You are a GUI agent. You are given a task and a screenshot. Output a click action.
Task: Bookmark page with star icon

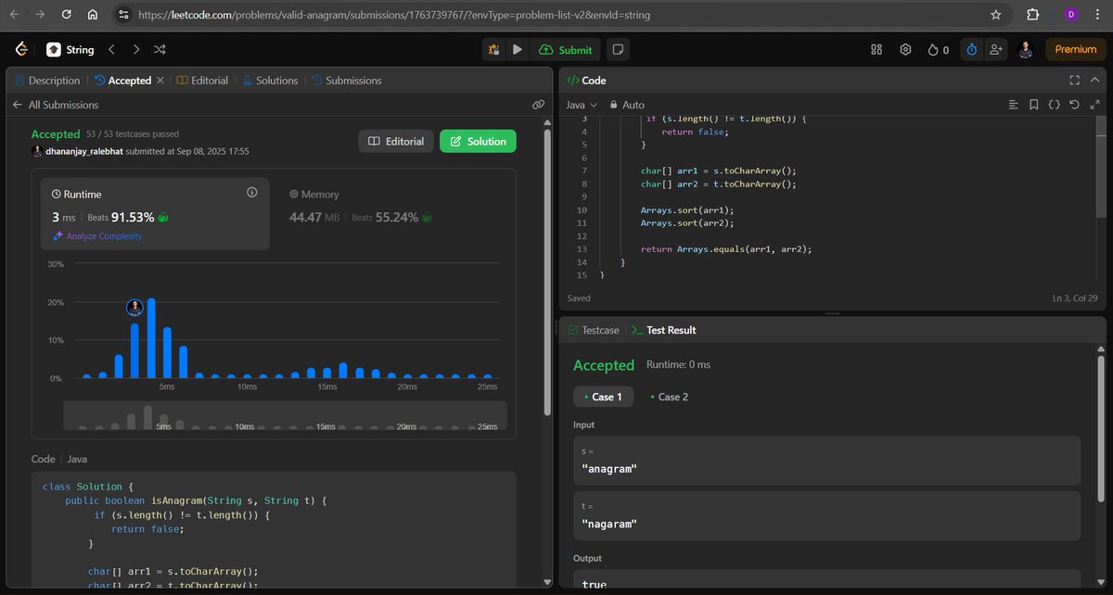click(x=995, y=15)
